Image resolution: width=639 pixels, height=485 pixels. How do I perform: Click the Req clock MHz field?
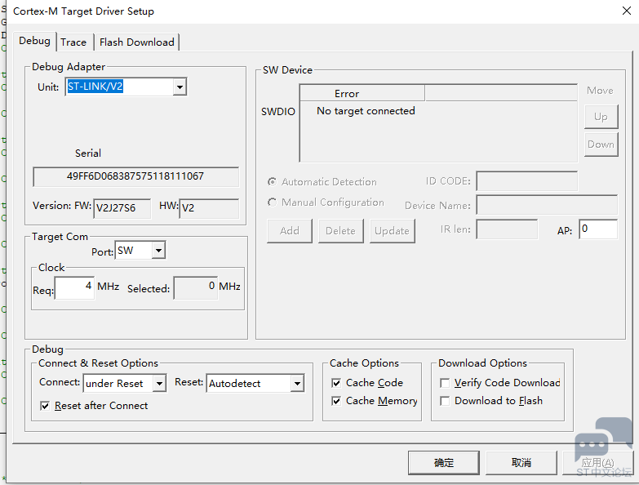pos(75,287)
